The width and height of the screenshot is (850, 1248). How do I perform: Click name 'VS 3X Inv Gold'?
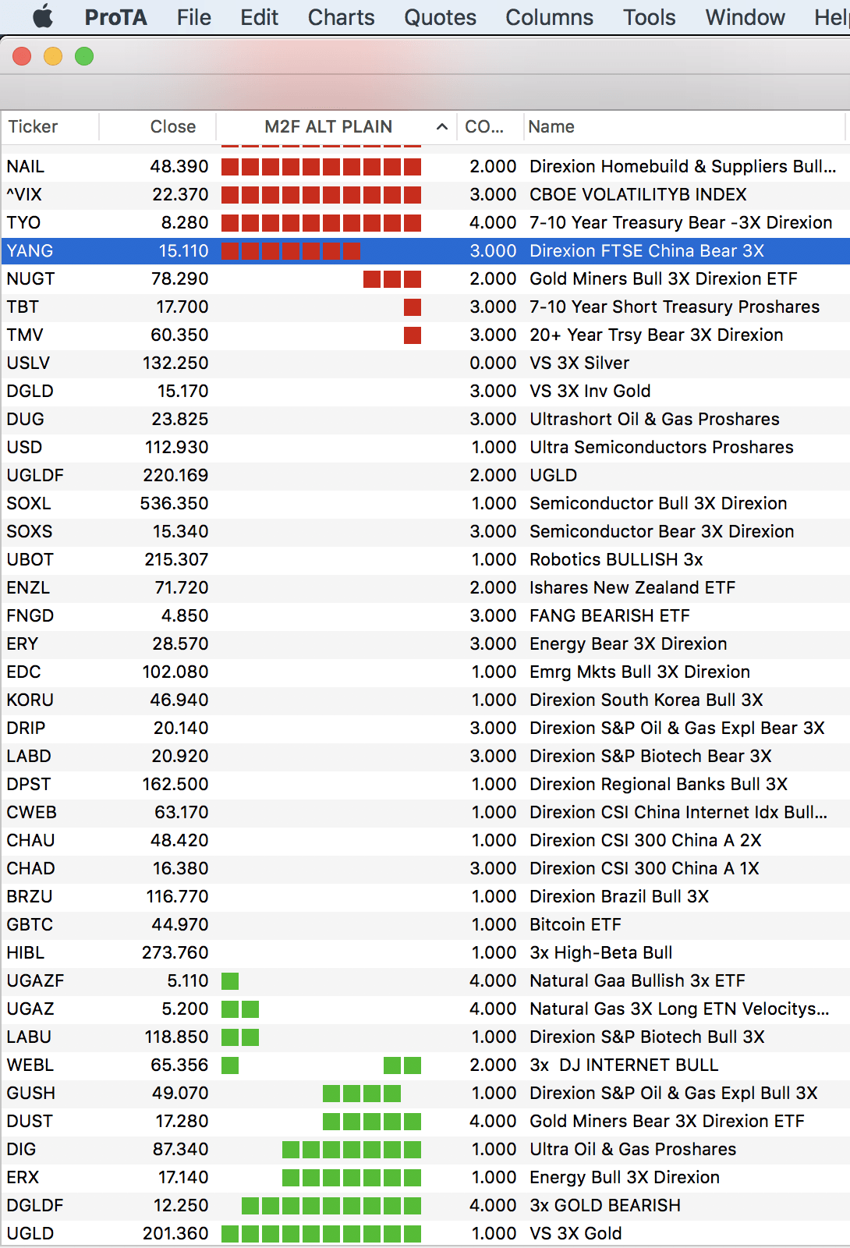point(590,391)
